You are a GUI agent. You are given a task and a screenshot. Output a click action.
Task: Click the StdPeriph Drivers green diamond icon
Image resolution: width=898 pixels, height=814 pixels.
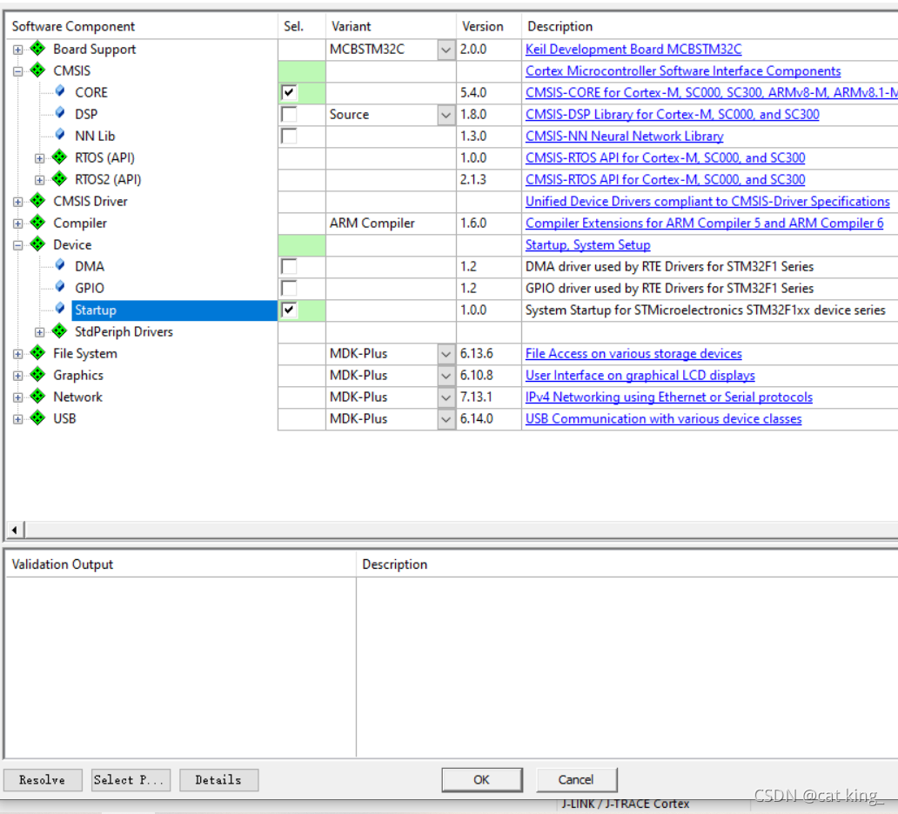59,330
